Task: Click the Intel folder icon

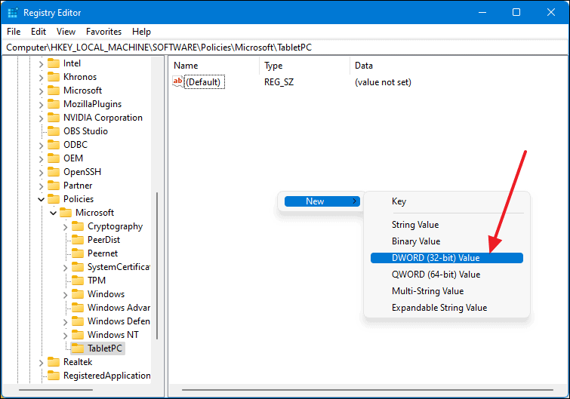Action: click(54, 63)
